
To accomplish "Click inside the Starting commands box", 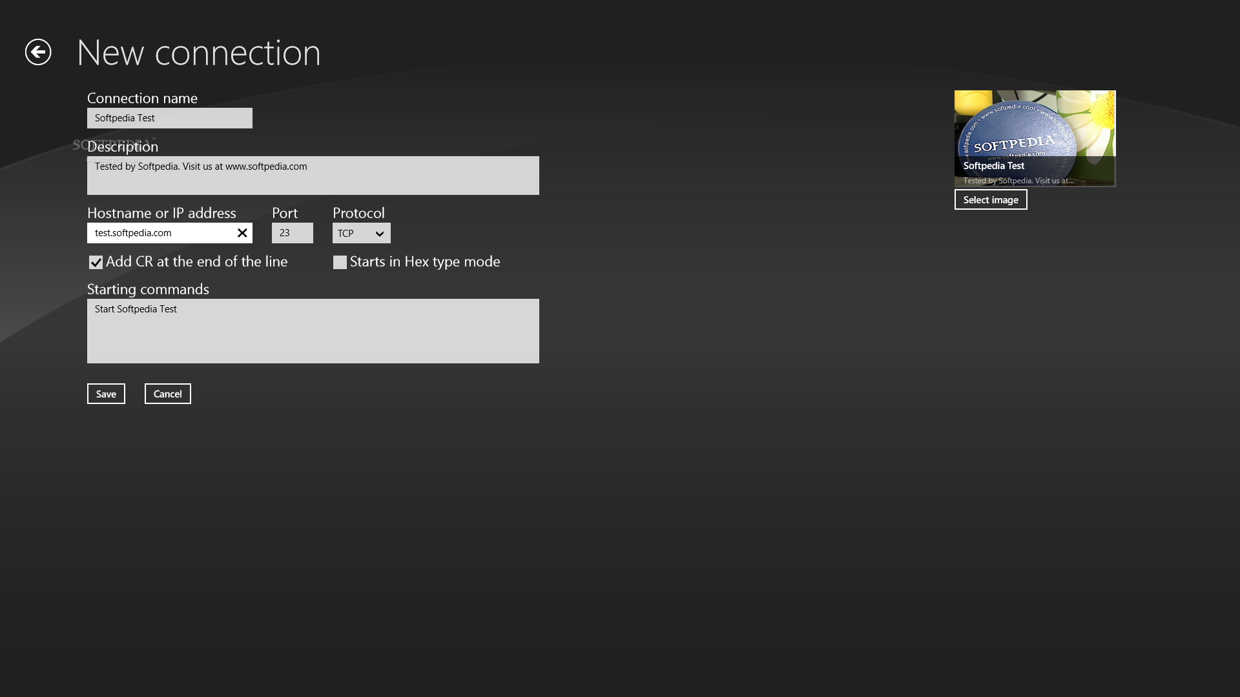I will click(313, 331).
